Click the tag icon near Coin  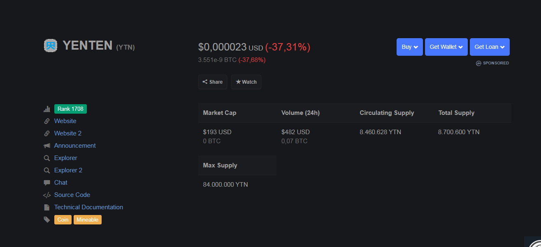[x=47, y=220]
